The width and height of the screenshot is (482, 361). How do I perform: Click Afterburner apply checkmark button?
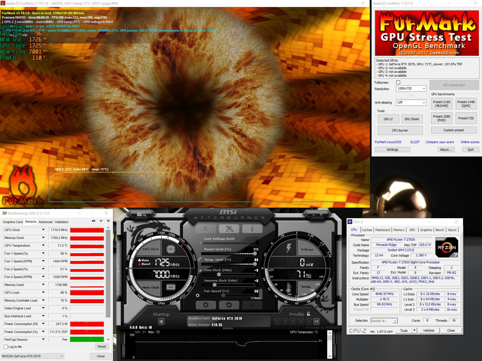(x=252, y=305)
